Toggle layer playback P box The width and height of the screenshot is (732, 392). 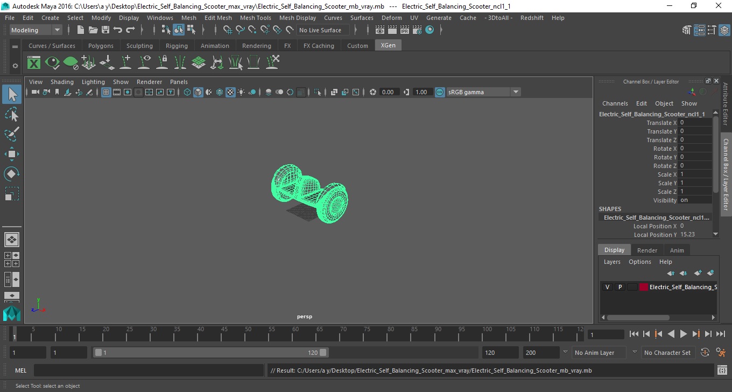[x=620, y=287]
